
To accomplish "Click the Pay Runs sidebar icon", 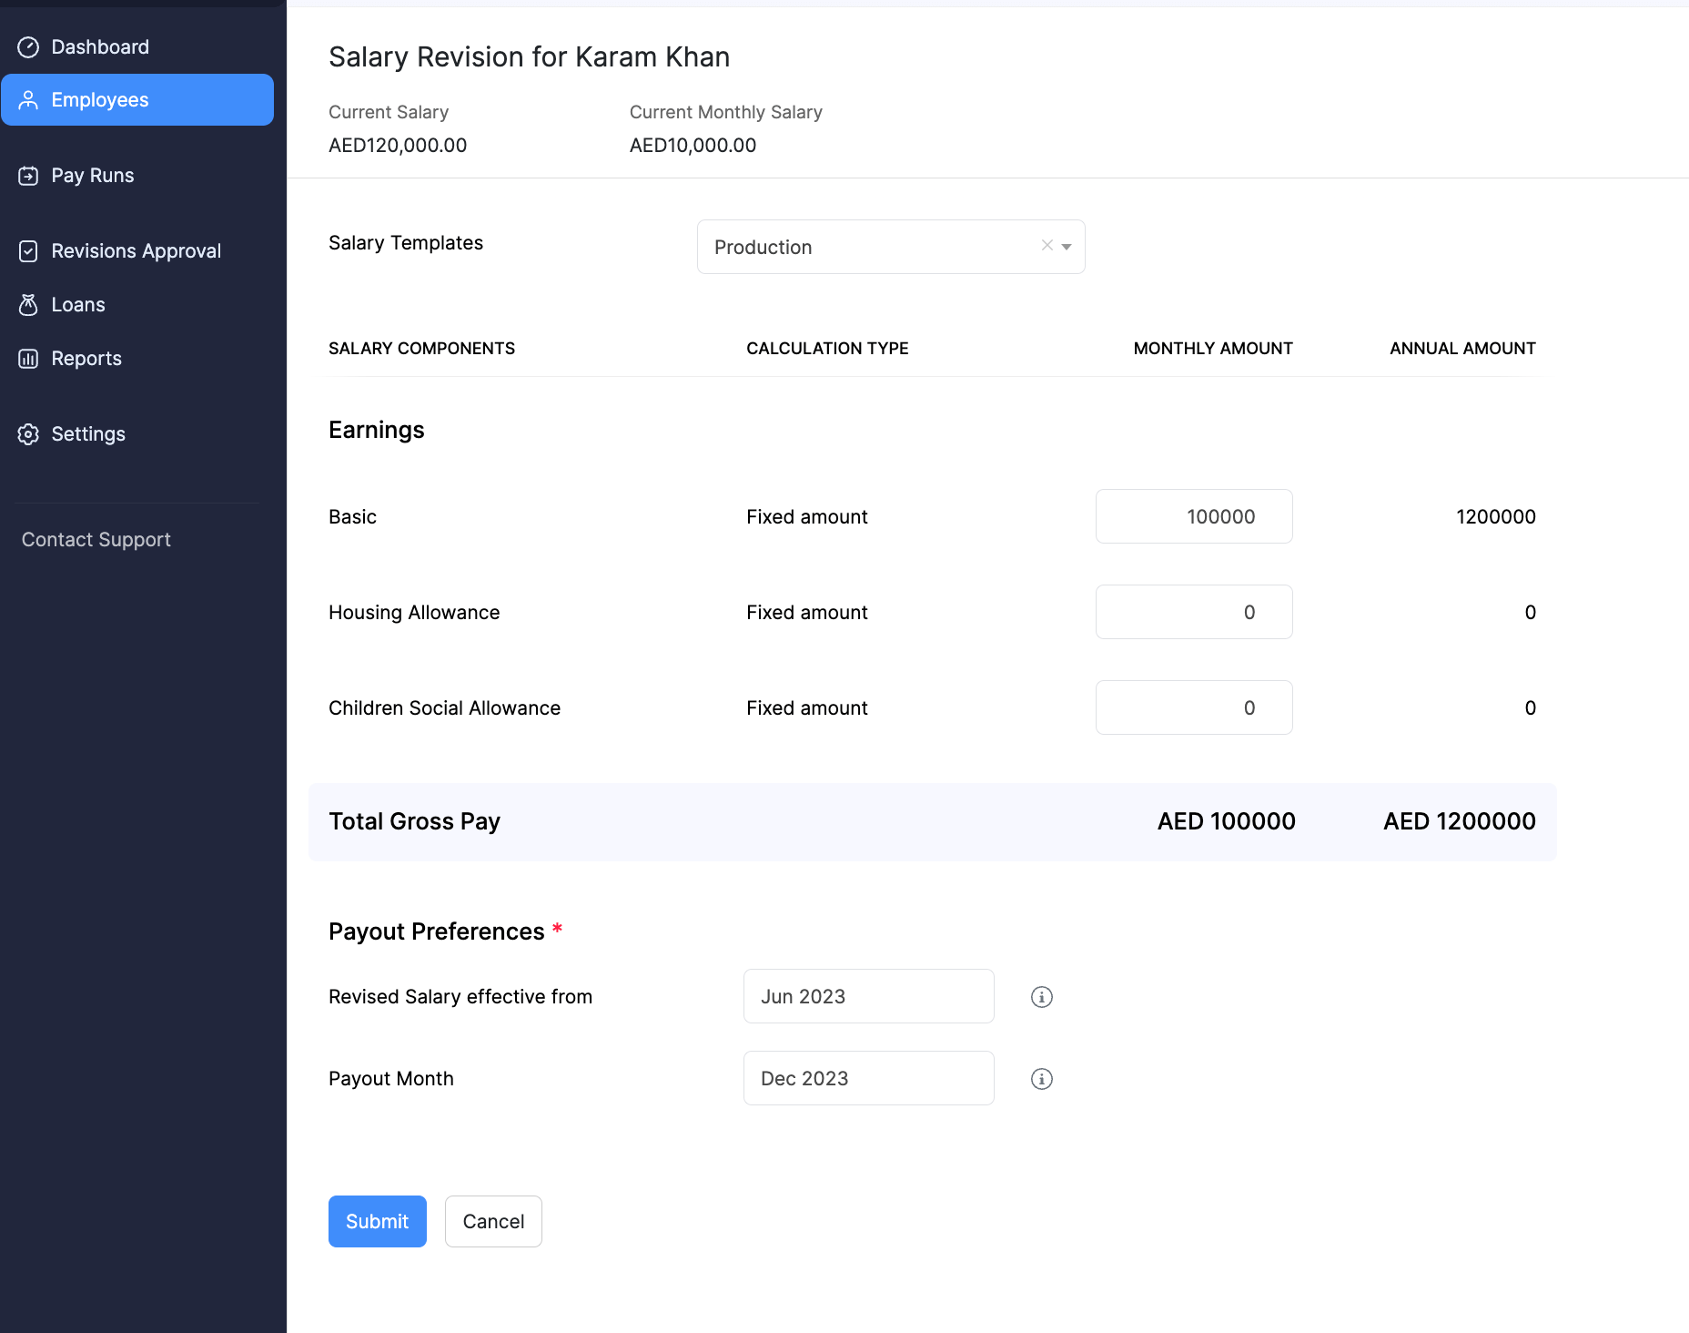I will (x=28, y=176).
